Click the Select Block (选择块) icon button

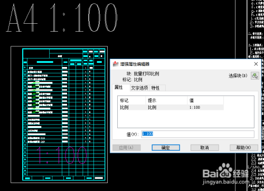(254, 76)
